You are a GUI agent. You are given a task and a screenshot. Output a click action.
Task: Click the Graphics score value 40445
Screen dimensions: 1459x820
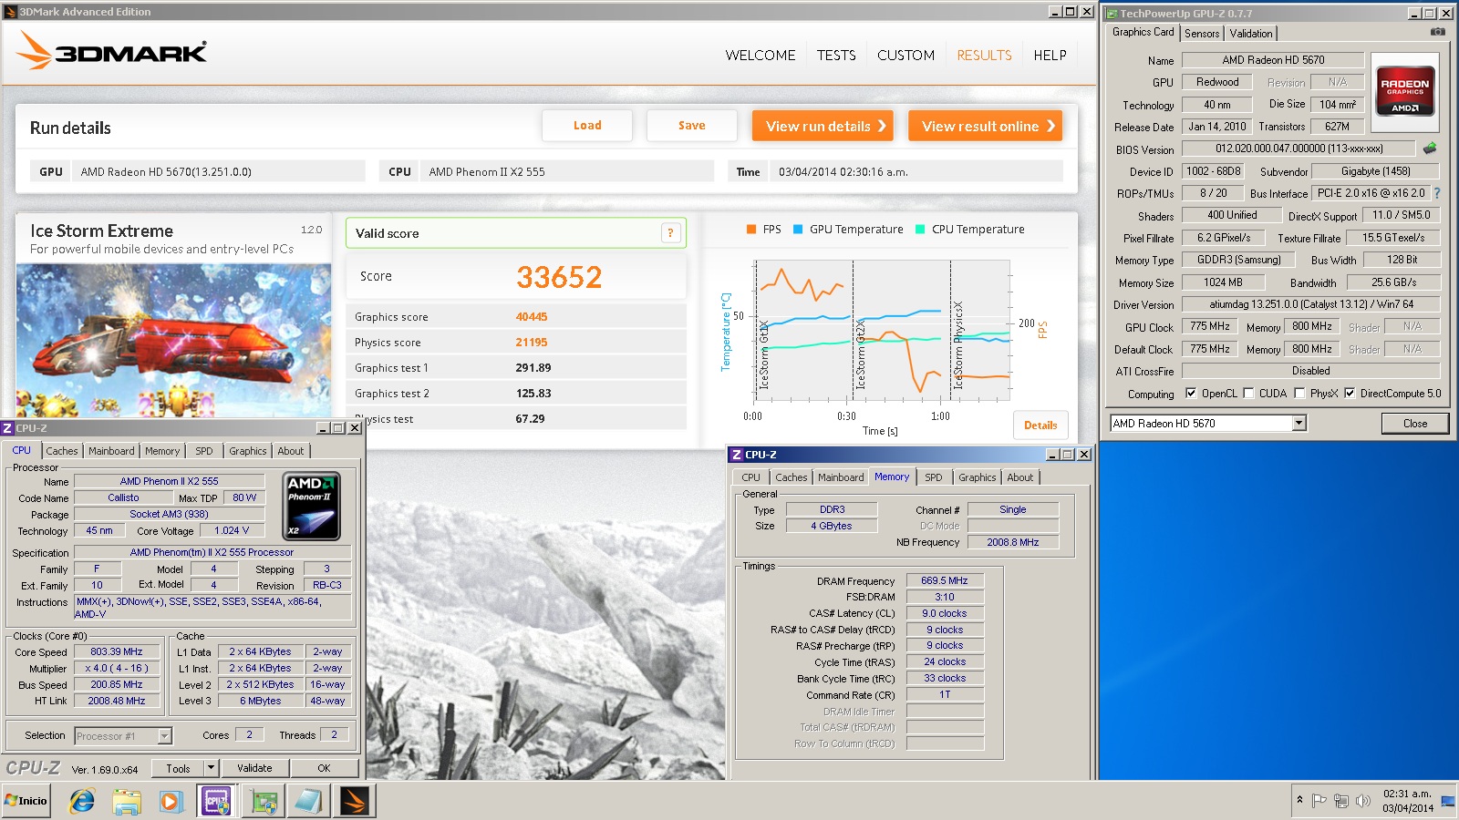click(532, 317)
